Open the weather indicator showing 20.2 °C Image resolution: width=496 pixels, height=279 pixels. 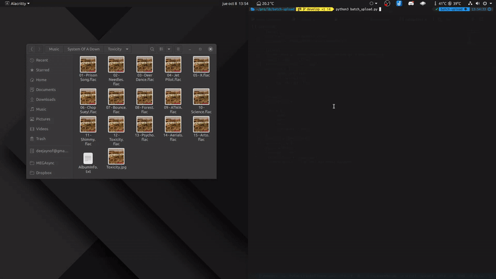pyautogui.click(x=265, y=4)
